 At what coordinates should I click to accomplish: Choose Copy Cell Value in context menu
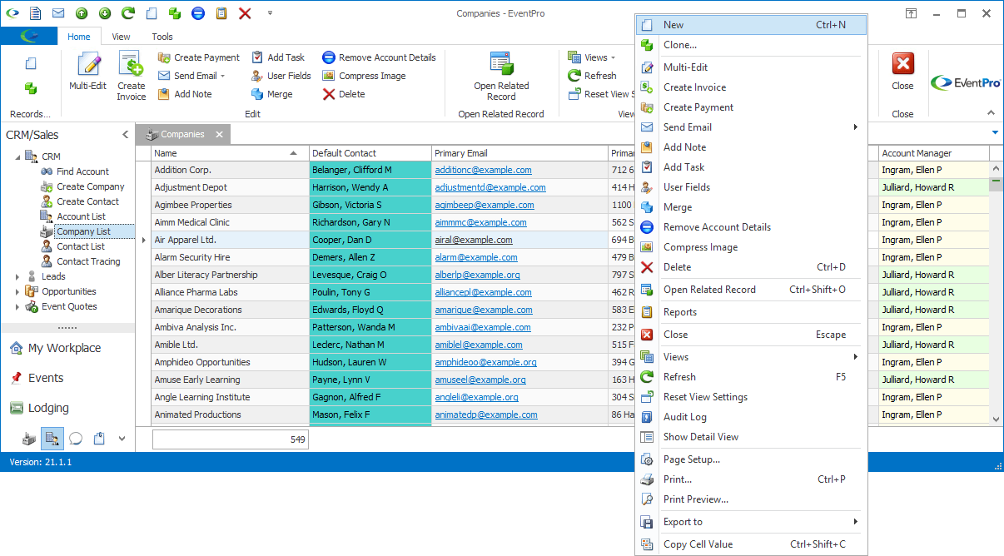(752, 544)
